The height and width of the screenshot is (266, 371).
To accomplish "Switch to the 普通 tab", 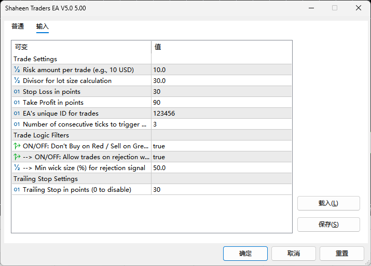I will coord(18,26).
